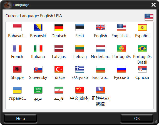Confirm with the OK button

coord(137,118)
